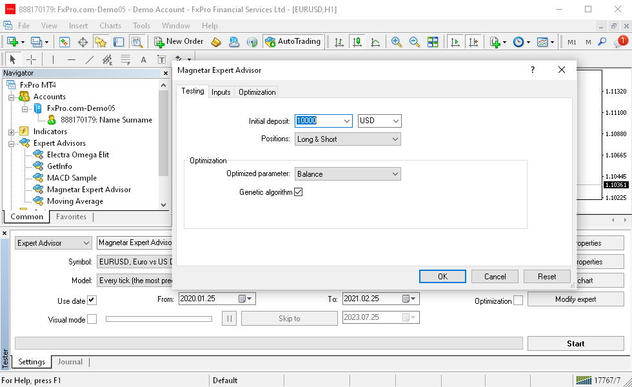
Task: Draw a horizontal line tool
Action: point(72,59)
